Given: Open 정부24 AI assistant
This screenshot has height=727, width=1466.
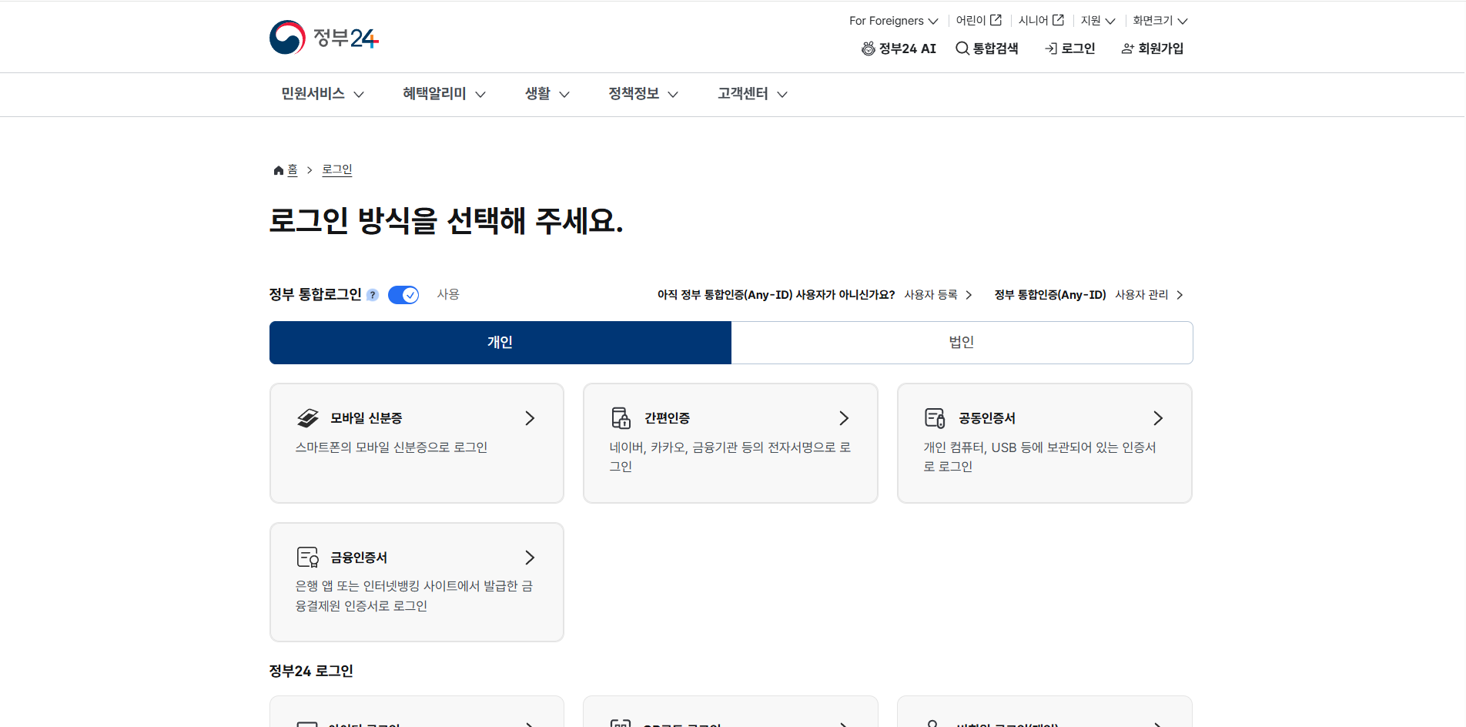Looking at the screenshot, I should (899, 49).
